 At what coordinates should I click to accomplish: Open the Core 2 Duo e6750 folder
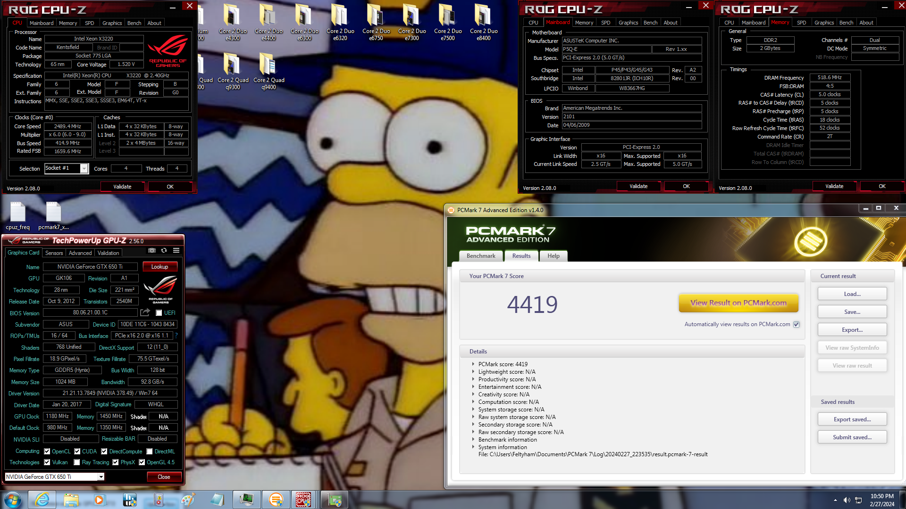376,22
